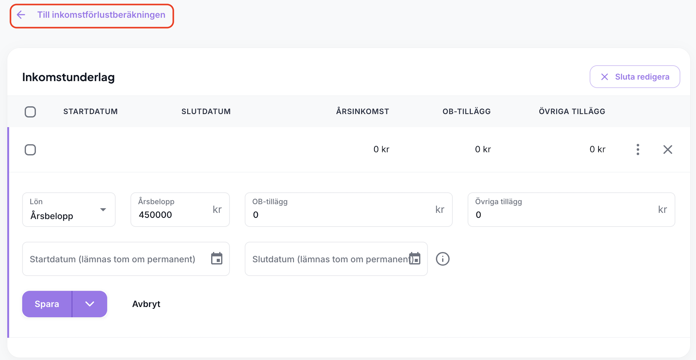696x360 pixels.
Task: Toggle the select-all header checkbox
Action: point(30,112)
